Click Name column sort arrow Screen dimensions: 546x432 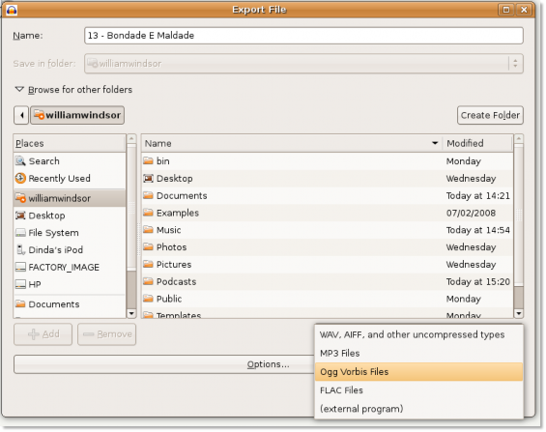tap(435, 143)
